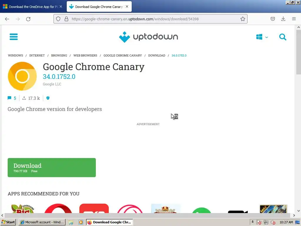Click the Download Google Chrome taskbar button
Image resolution: width=301 pixels, height=226 pixels.
pyautogui.click(x=109, y=222)
